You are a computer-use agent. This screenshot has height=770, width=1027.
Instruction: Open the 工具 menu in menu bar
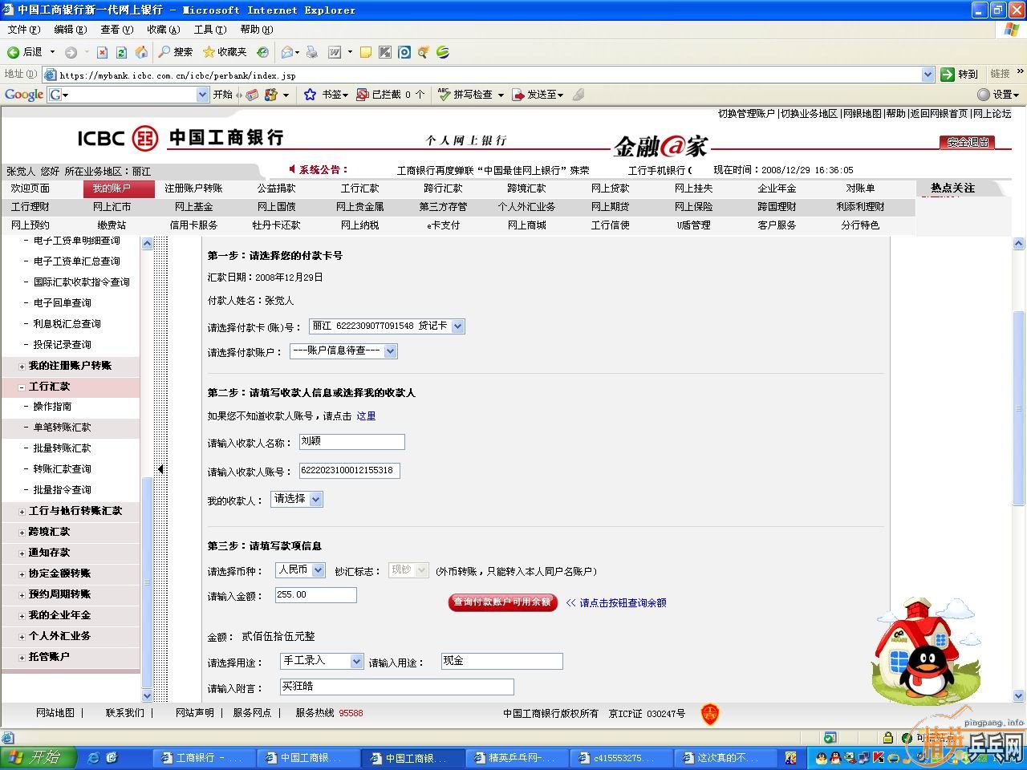(209, 30)
